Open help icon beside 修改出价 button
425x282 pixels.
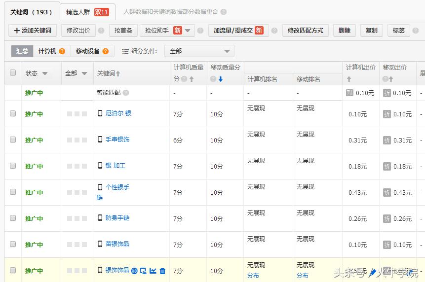pyautogui.click(x=101, y=31)
